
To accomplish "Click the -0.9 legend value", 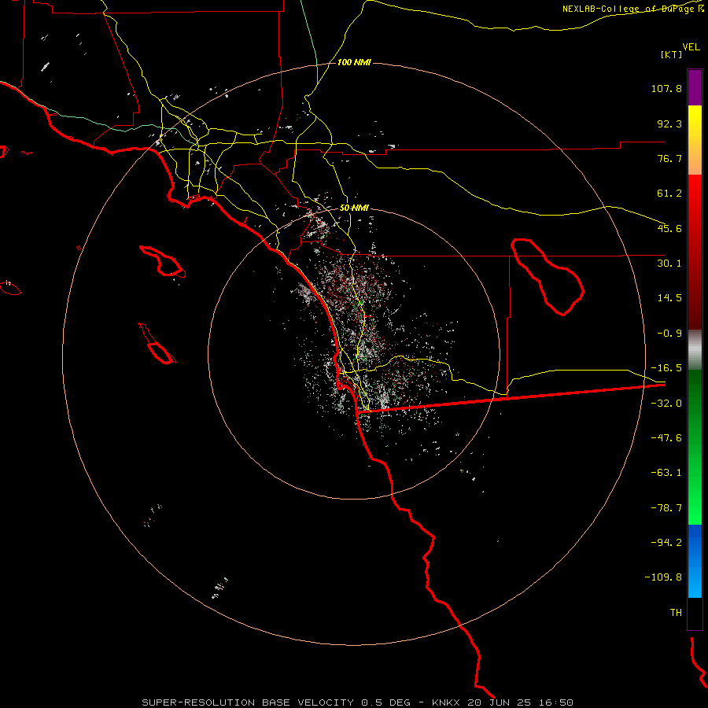I will tap(669, 334).
